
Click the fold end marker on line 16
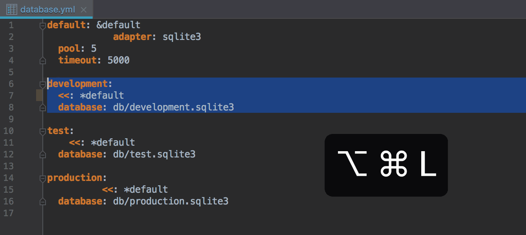coord(42,201)
